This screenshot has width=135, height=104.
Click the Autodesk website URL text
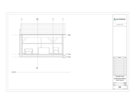click(120, 24)
